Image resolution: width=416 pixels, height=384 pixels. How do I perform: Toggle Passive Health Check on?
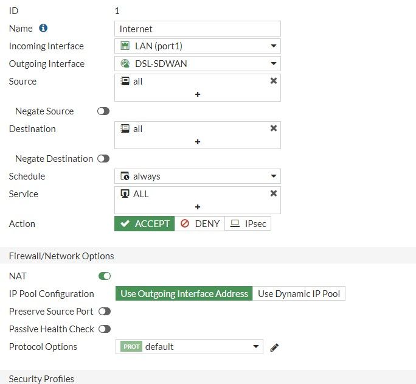(x=105, y=329)
